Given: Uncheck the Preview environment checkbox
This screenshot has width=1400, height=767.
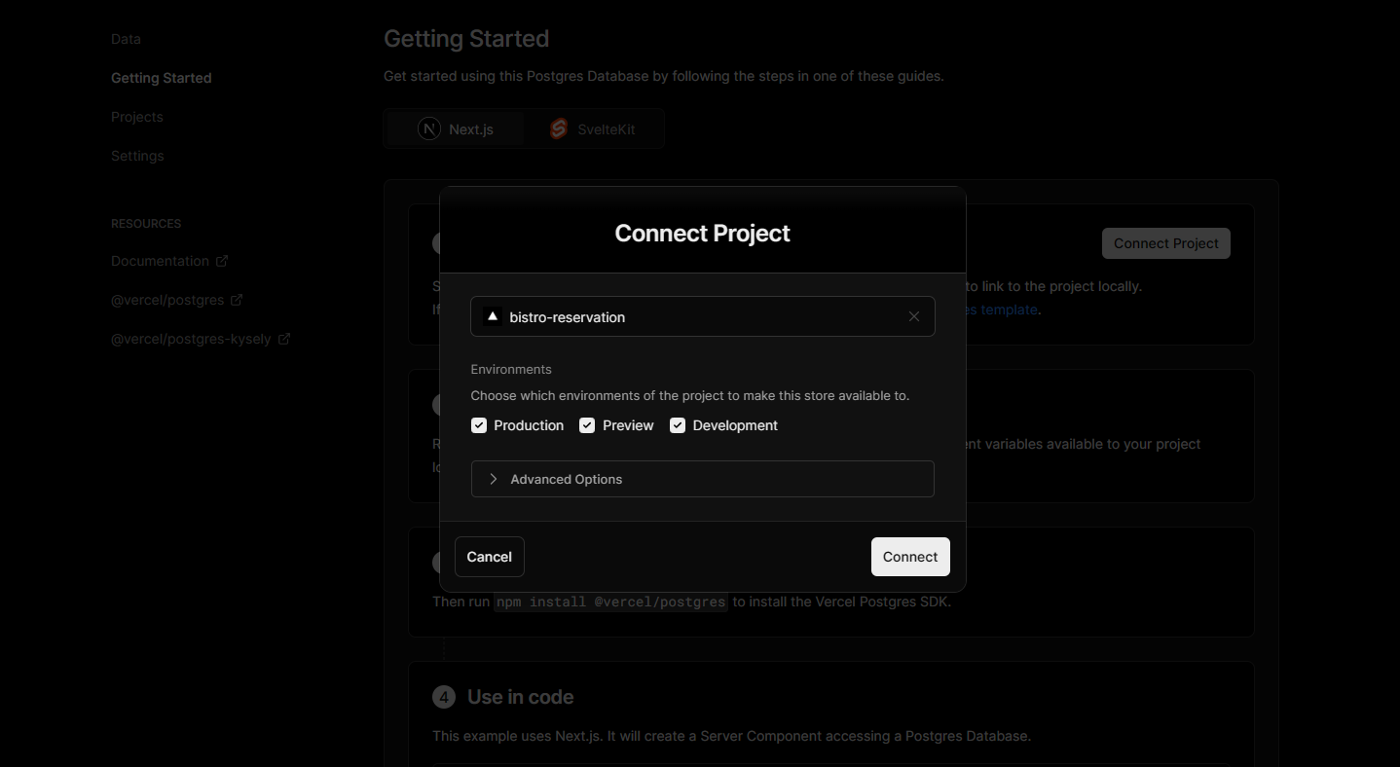Looking at the screenshot, I should point(587,425).
